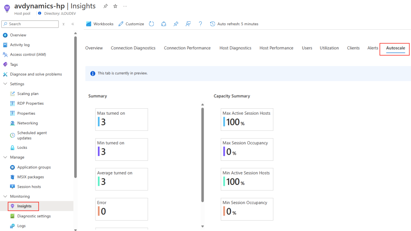Switch to Connection Performance tab
Image resolution: width=411 pixels, height=231 pixels.
187,48
